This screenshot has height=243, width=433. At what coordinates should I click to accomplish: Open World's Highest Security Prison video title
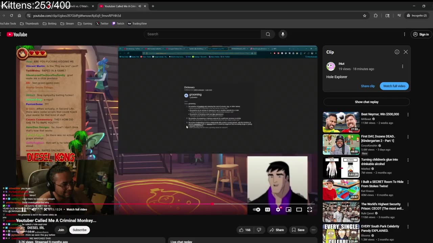pyautogui.click(x=382, y=206)
